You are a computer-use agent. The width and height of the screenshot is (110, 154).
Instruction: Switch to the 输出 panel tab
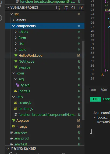(x=104, y=90)
